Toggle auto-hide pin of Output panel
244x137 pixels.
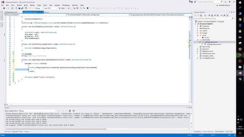tap(189, 108)
